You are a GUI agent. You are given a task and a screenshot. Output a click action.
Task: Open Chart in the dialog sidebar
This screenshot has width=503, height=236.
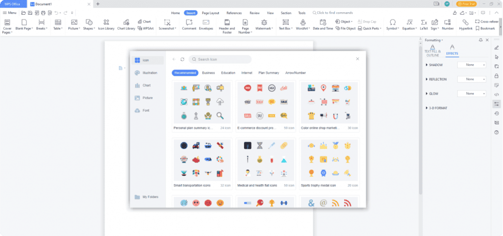(x=147, y=85)
